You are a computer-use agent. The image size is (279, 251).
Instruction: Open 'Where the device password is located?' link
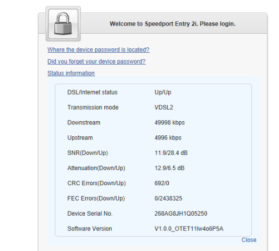coord(98,49)
